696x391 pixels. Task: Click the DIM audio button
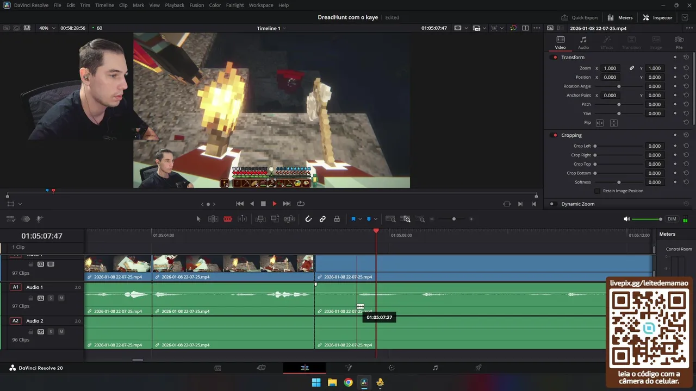pos(672,219)
